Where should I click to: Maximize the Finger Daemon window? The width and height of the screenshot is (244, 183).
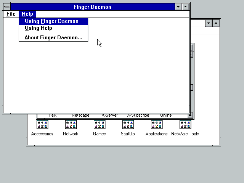point(186,7)
